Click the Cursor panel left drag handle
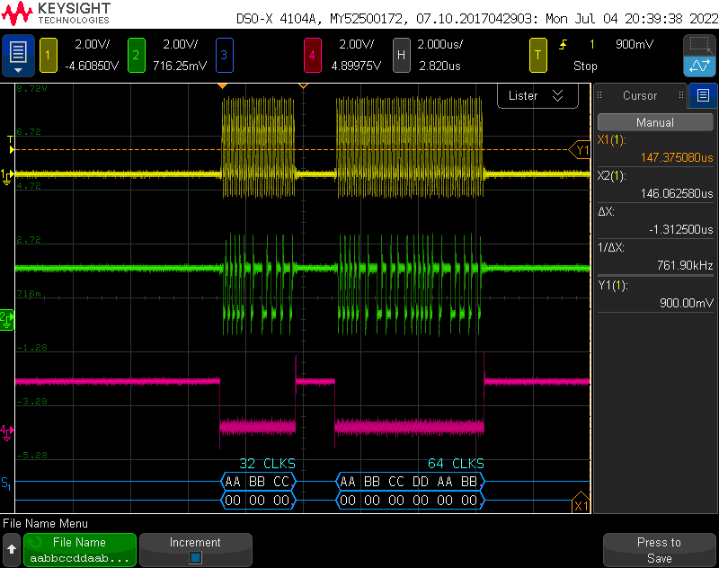The image size is (719, 568). coord(599,95)
